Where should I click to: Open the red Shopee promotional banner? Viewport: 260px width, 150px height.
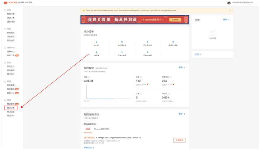135,20
